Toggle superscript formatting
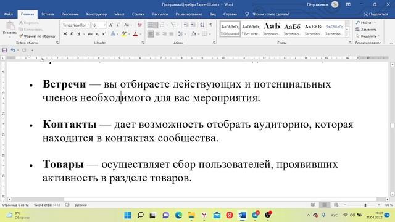Screen dimensions: 395x222 [x=104, y=34]
